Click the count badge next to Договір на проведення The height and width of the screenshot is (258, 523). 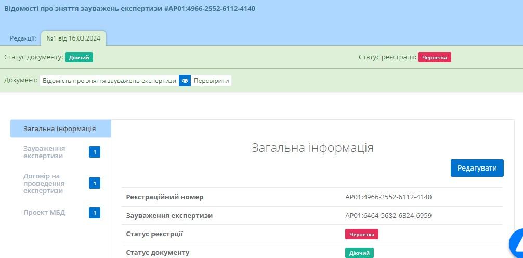pos(94,183)
